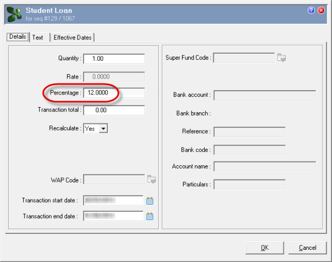Open the Effective Dates tab

pos(72,38)
